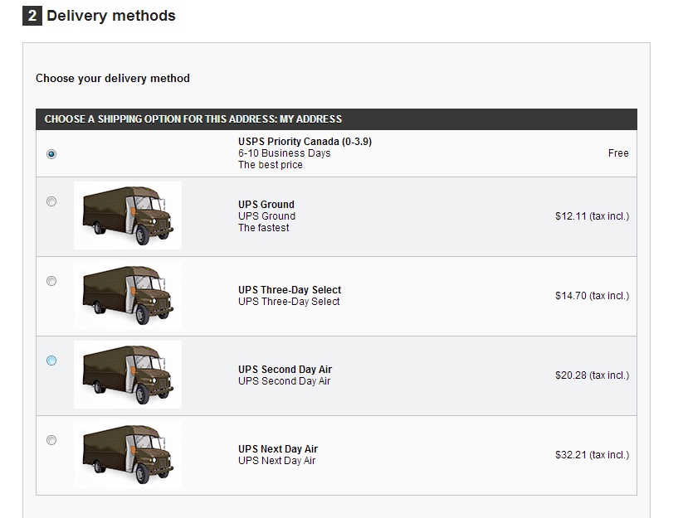Click the bold UPS Ground carrier name

click(266, 205)
